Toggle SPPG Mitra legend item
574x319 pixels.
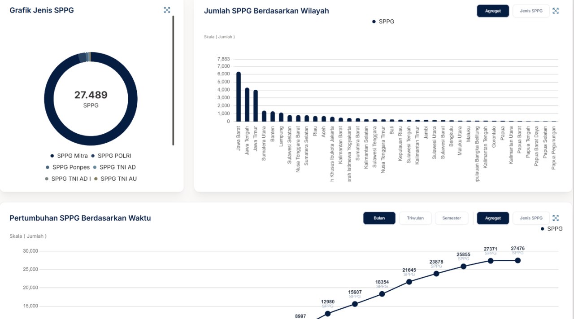(x=69, y=156)
